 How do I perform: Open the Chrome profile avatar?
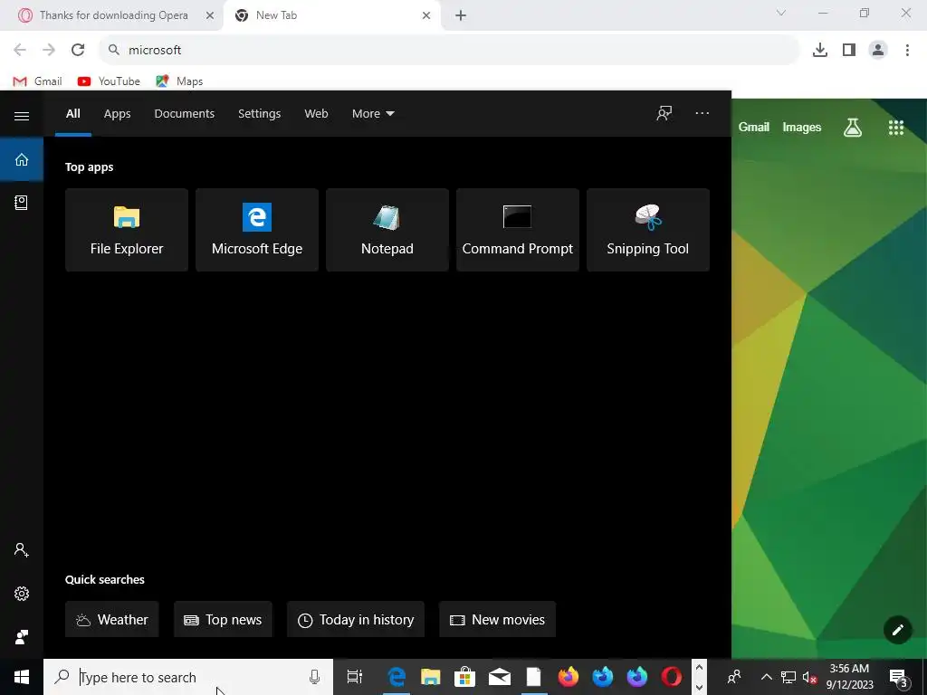[x=878, y=50]
